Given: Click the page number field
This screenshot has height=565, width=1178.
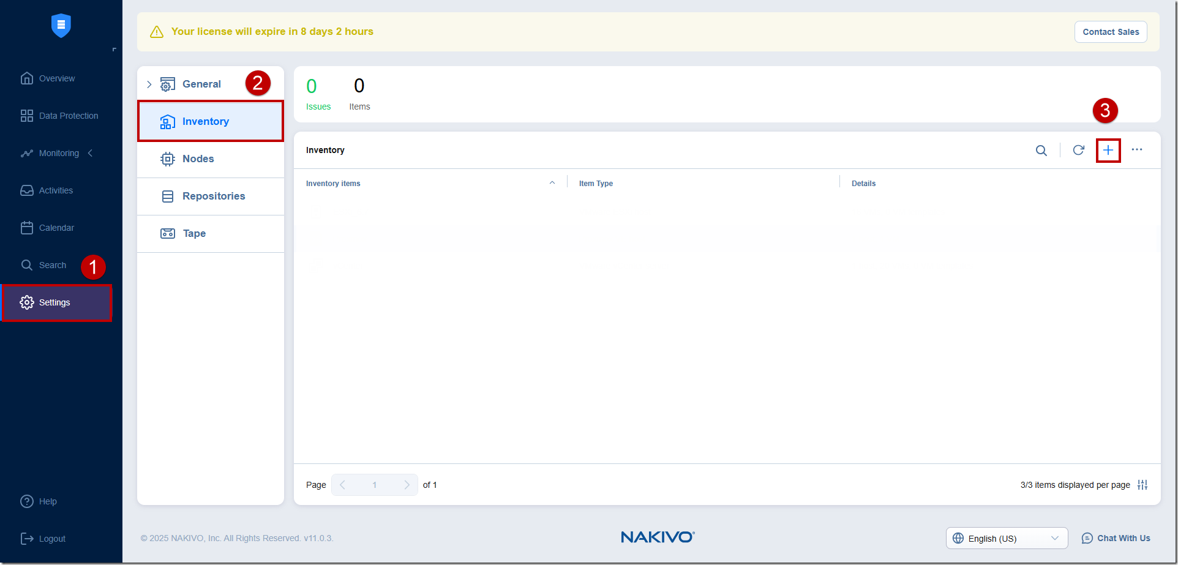Looking at the screenshot, I should click(x=374, y=485).
